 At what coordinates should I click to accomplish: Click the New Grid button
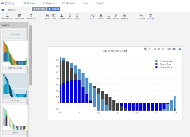click(x=39, y=9)
